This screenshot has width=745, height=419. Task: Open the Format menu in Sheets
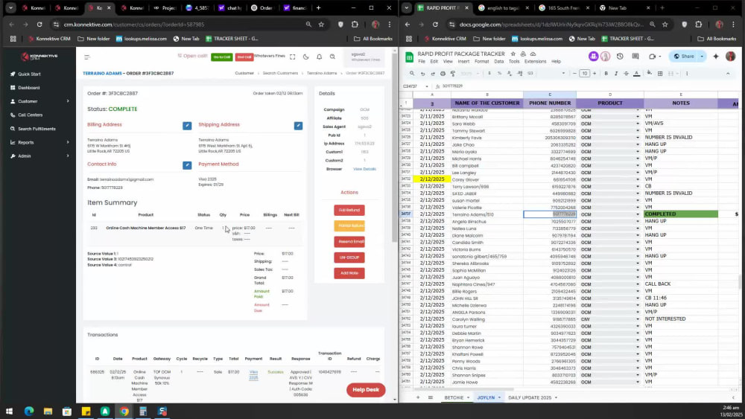point(481,62)
